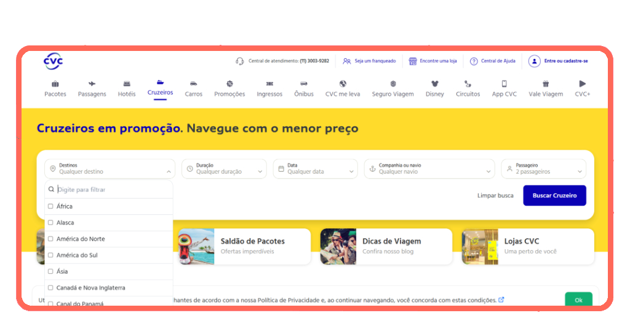Open Encontre uma loja link

point(433,61)
